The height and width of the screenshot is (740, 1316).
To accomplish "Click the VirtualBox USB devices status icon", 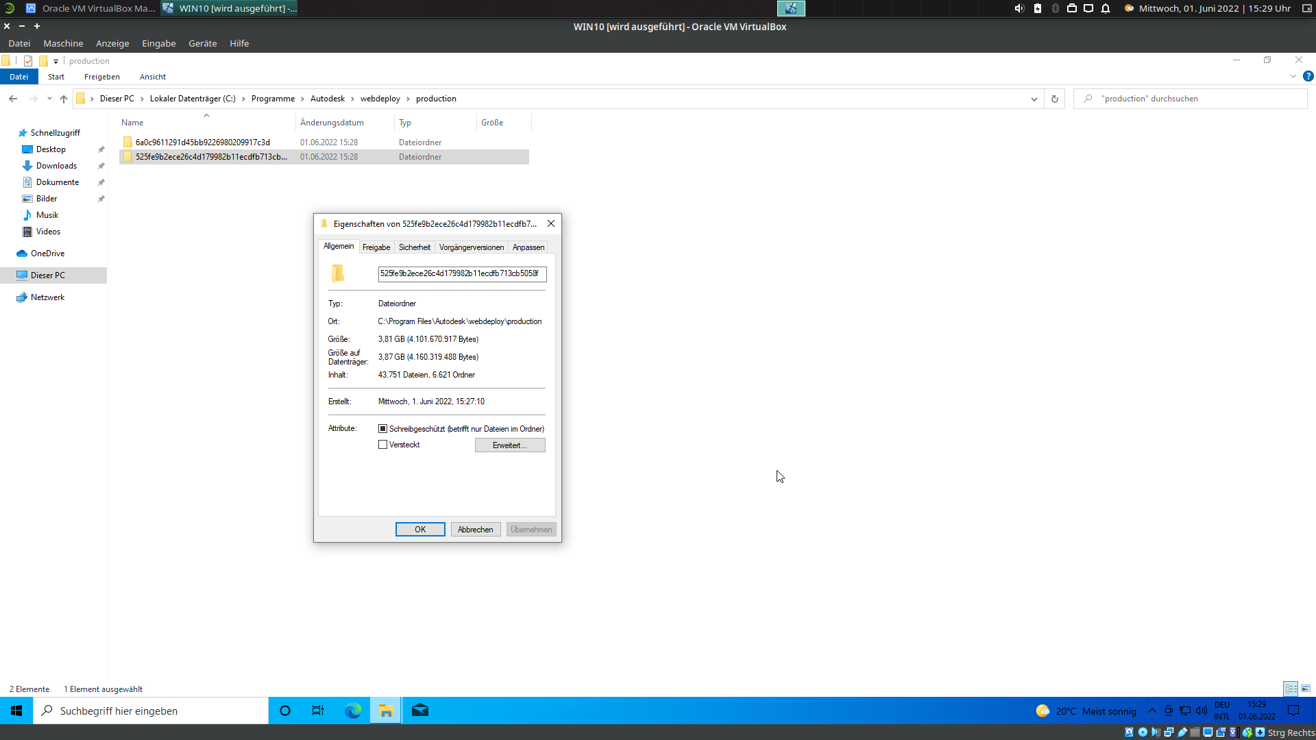I will click(1181, 732).
